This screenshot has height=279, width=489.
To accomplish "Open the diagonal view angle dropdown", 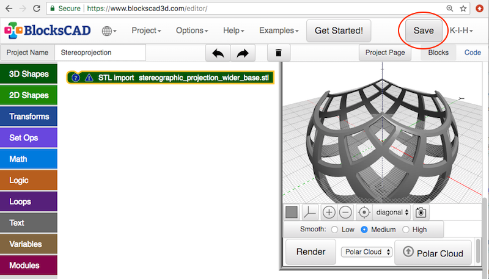I will pyautogui.click(x=392, y=212).
